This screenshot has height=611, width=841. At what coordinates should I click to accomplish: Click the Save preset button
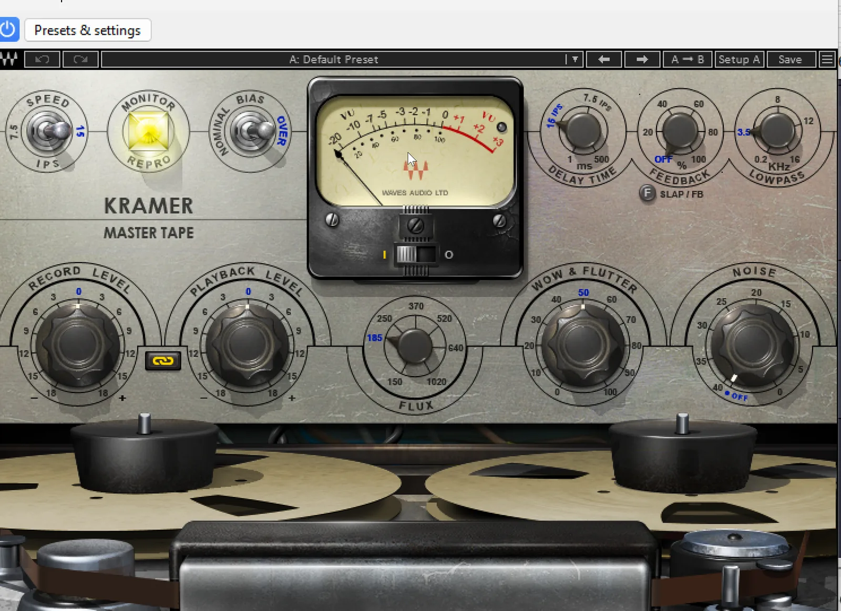pyautogui.click(x=790, y=59)
